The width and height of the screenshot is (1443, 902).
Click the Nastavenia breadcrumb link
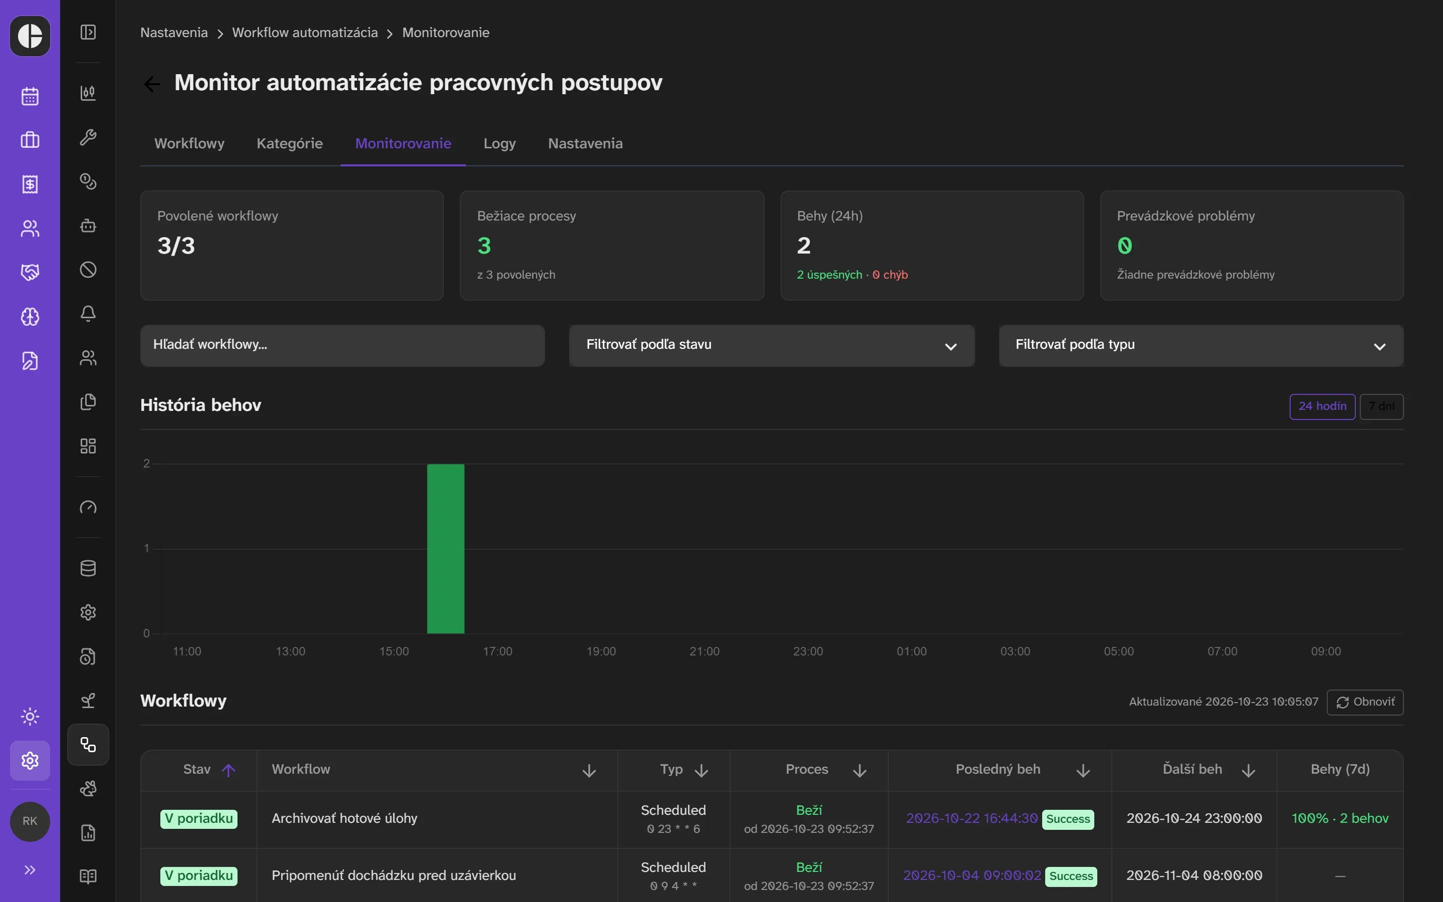(x=173, y=33)
